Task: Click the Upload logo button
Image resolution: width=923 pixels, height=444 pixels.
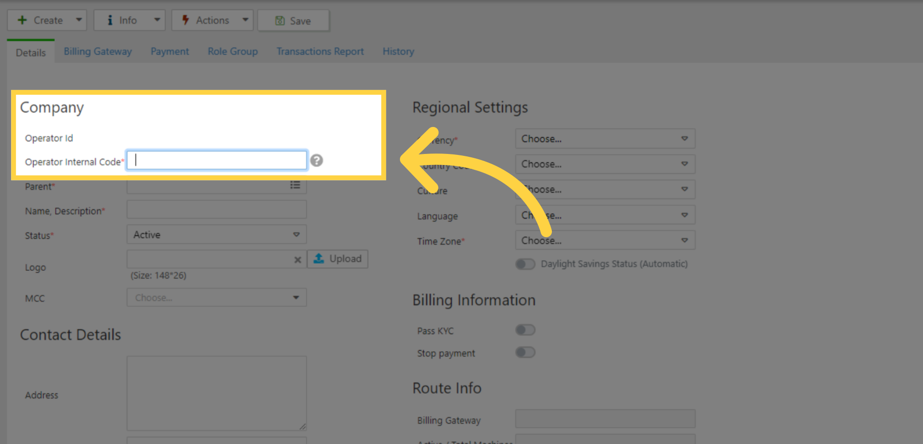Action: coord(337,259)
